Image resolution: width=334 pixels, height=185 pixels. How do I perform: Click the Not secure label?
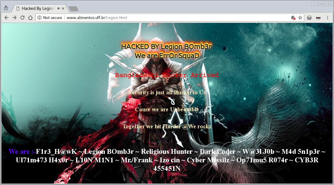click(x=52, y=18)
